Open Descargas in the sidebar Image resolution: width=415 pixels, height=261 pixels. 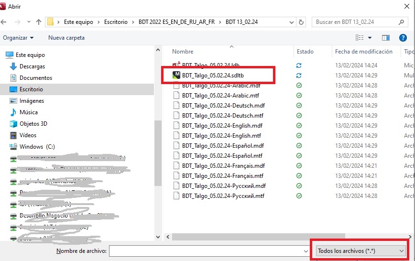tap(32, 66)
